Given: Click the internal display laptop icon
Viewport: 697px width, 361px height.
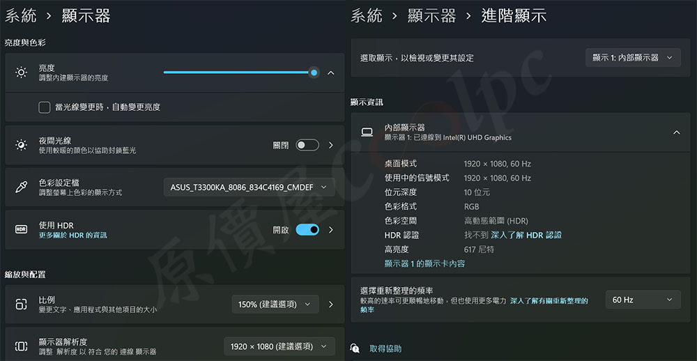Looking at the screenshot, I should tap(367, 132).
